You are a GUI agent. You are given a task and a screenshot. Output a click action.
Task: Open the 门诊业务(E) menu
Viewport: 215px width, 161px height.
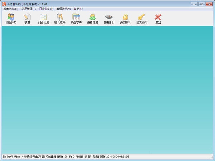click(46, 9)
